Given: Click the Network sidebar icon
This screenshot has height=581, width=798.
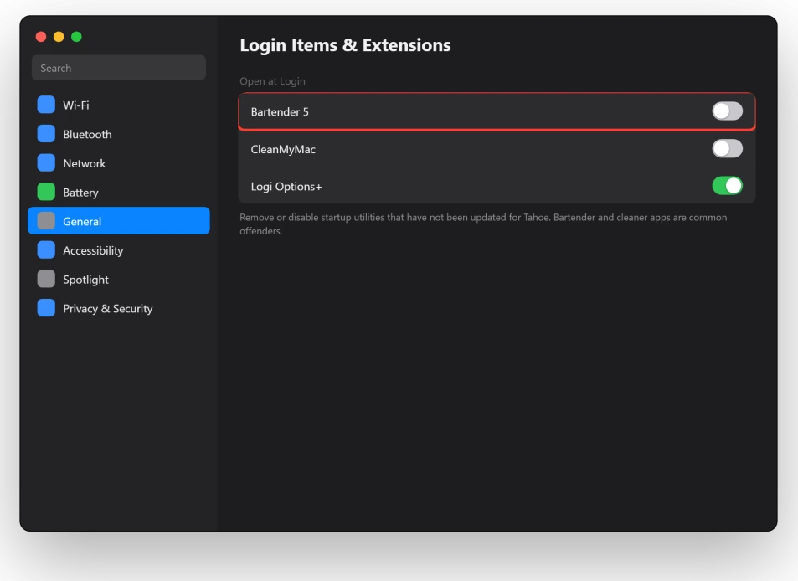Looking at the screenshot, I should [x=46, y=162].
